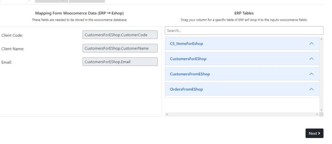The height and width of the screenshot is (144, 332).
Task: Go to the next step with Next
Action: (x=314, y=133)
